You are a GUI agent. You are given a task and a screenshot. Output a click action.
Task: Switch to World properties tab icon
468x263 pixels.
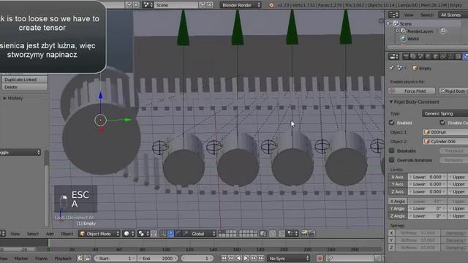(428, 56)
